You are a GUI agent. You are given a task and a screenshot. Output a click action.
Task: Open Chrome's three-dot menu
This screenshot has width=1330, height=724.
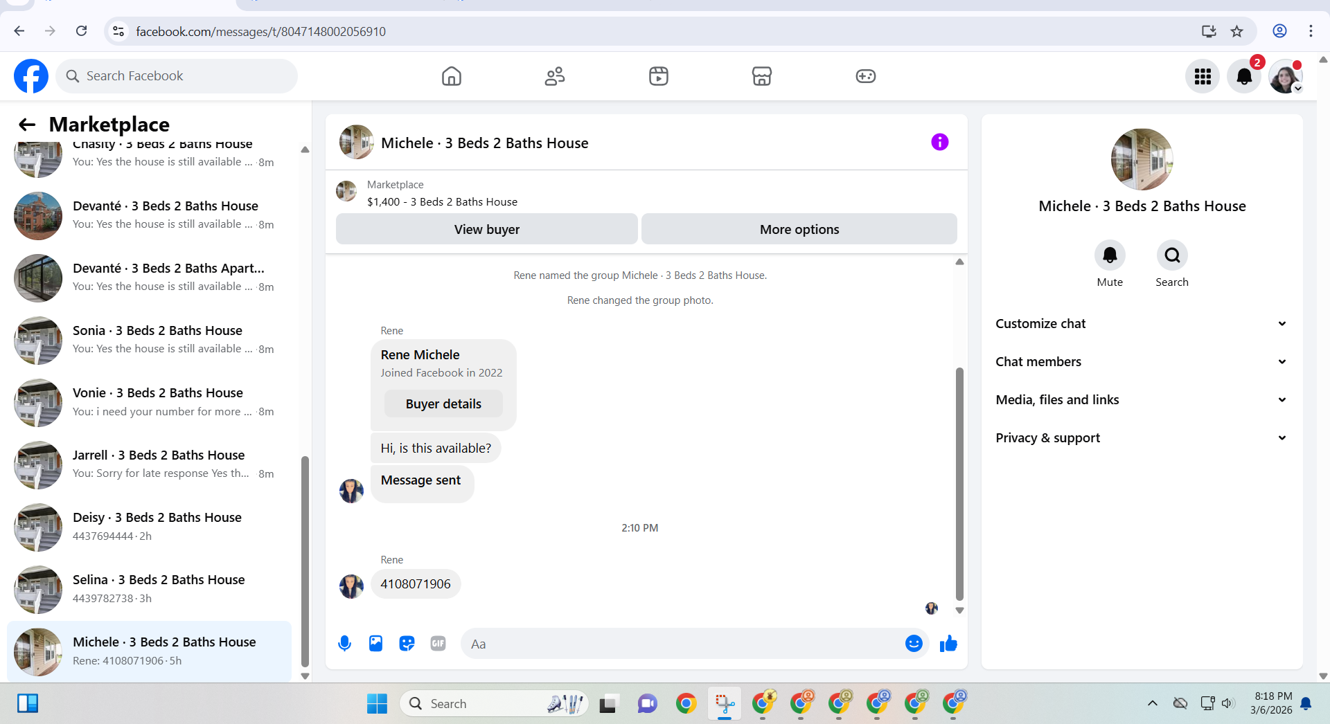[x=1311, y=31]
